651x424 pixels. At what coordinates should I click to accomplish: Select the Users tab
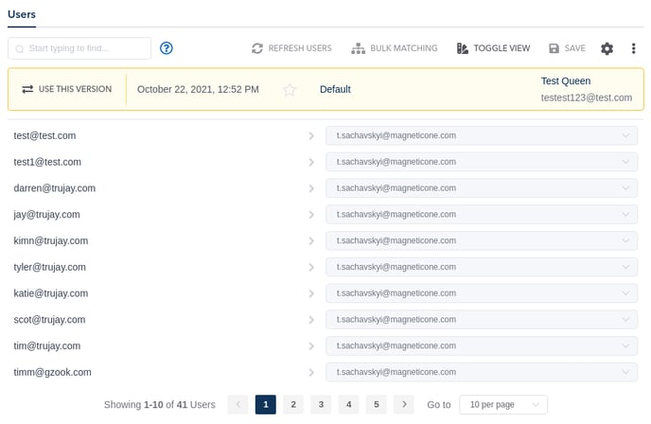[x=22, y=14]
